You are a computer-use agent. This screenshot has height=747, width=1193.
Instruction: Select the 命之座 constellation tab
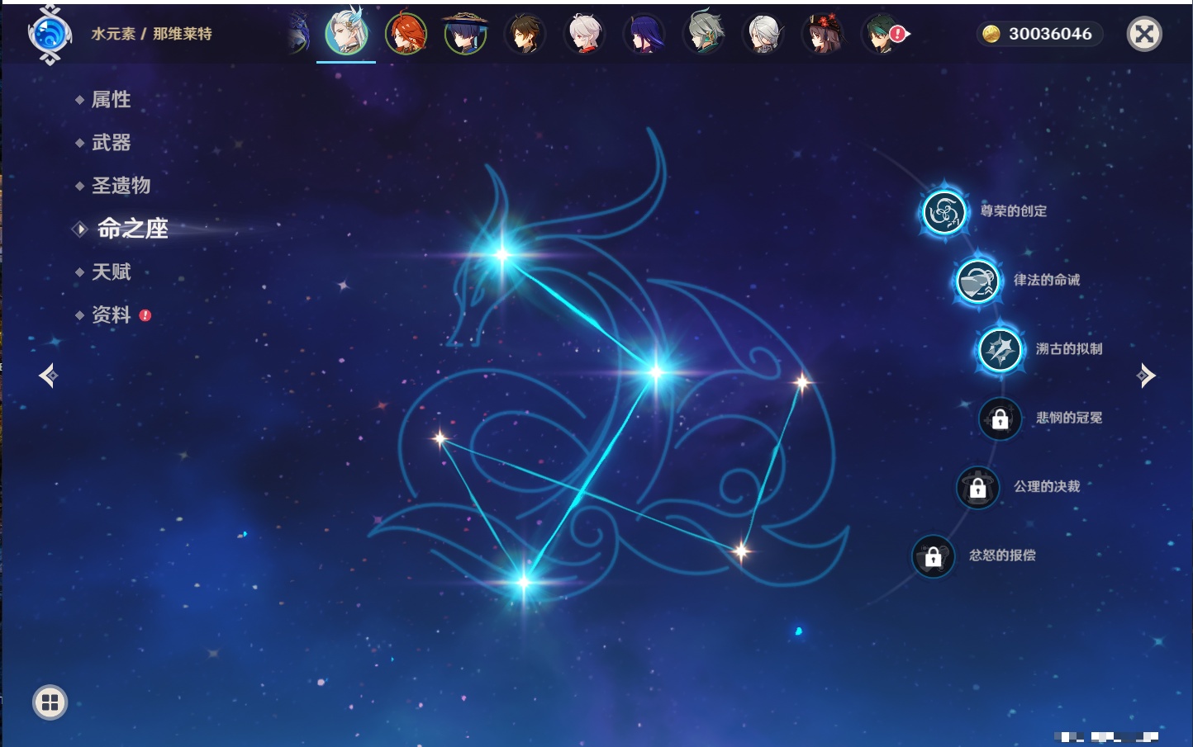pyautogui.click(x=132, y=229)
